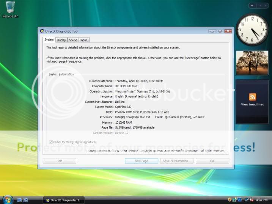Click the RSS feed icon in headlines gadget
The image size is (272, 204).
252,97
